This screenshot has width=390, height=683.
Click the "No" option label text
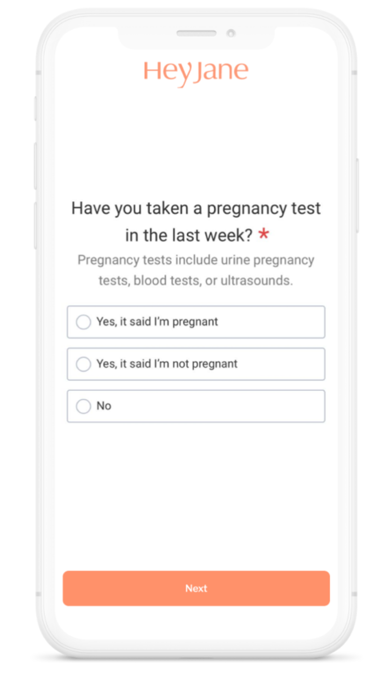click(x=104, y=406)
